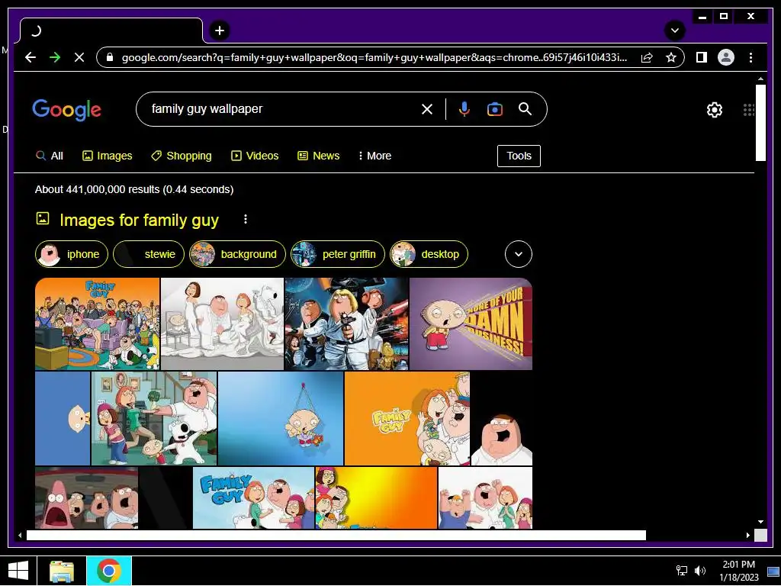Go forward with the green arrow
The width and height of the screenshot is (781, 586).
[55, 57]
